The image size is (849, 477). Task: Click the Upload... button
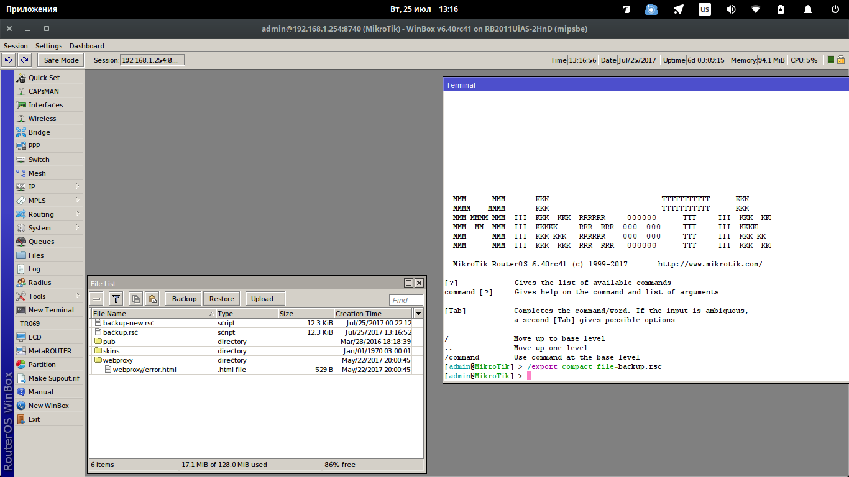point(265,299)
